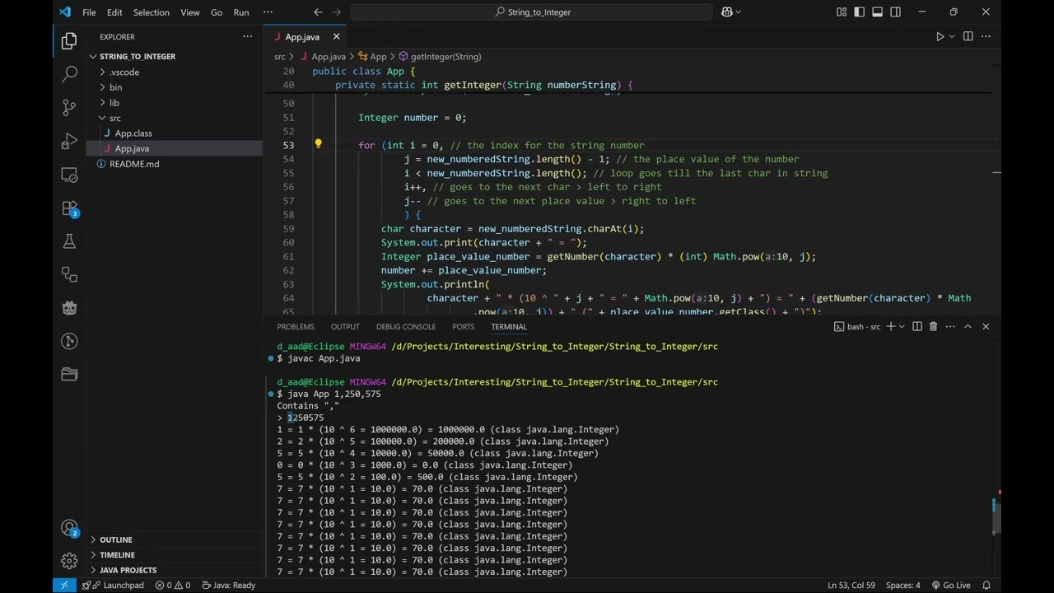Open the Explorer view in activity bar

pyautogui.click(x=69, y=40)
